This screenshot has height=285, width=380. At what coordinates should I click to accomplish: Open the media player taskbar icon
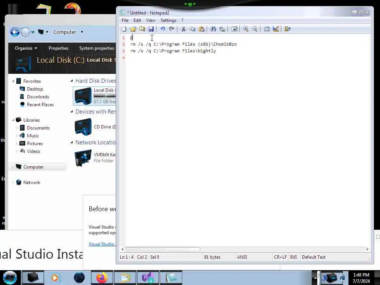(x=55, y=278)
